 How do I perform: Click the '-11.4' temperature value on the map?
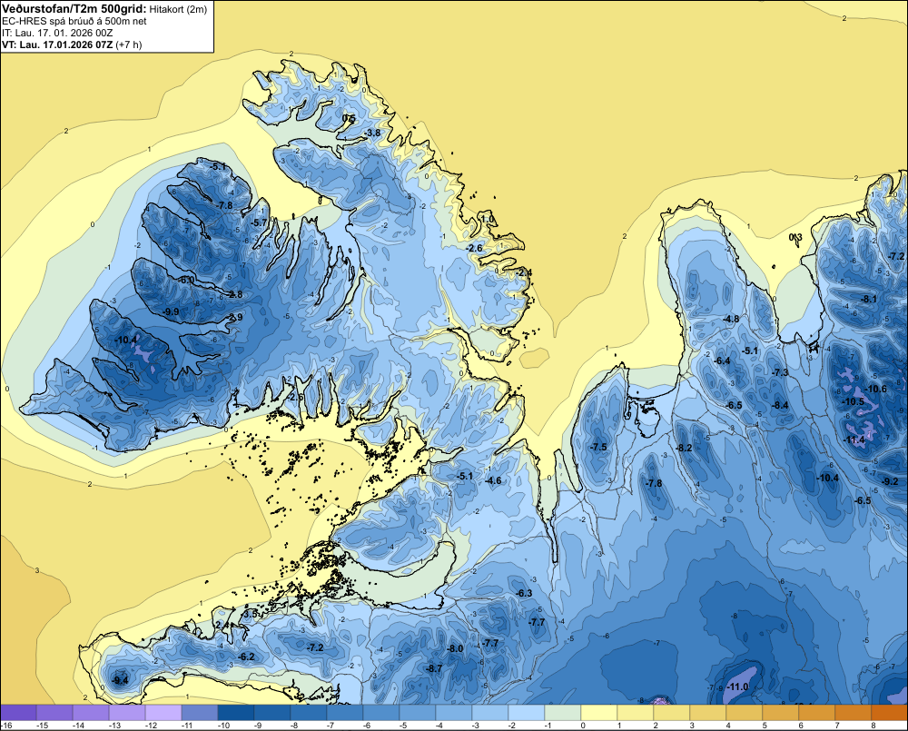(854, 440)
